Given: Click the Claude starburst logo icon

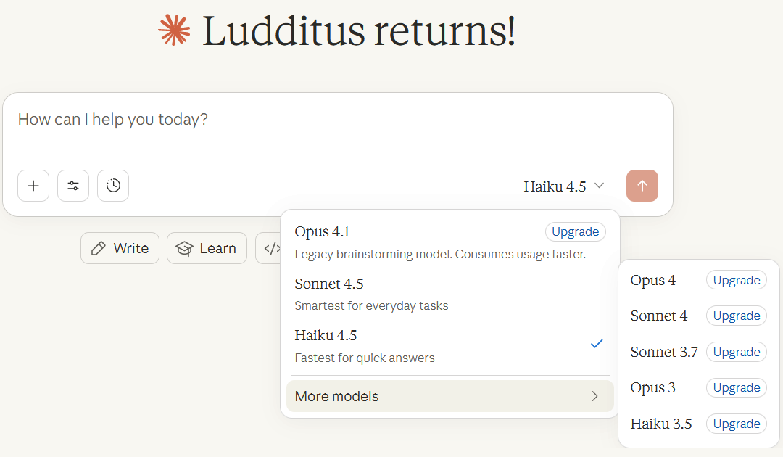Looking at the screenshot, I should (x=174, y=31).
